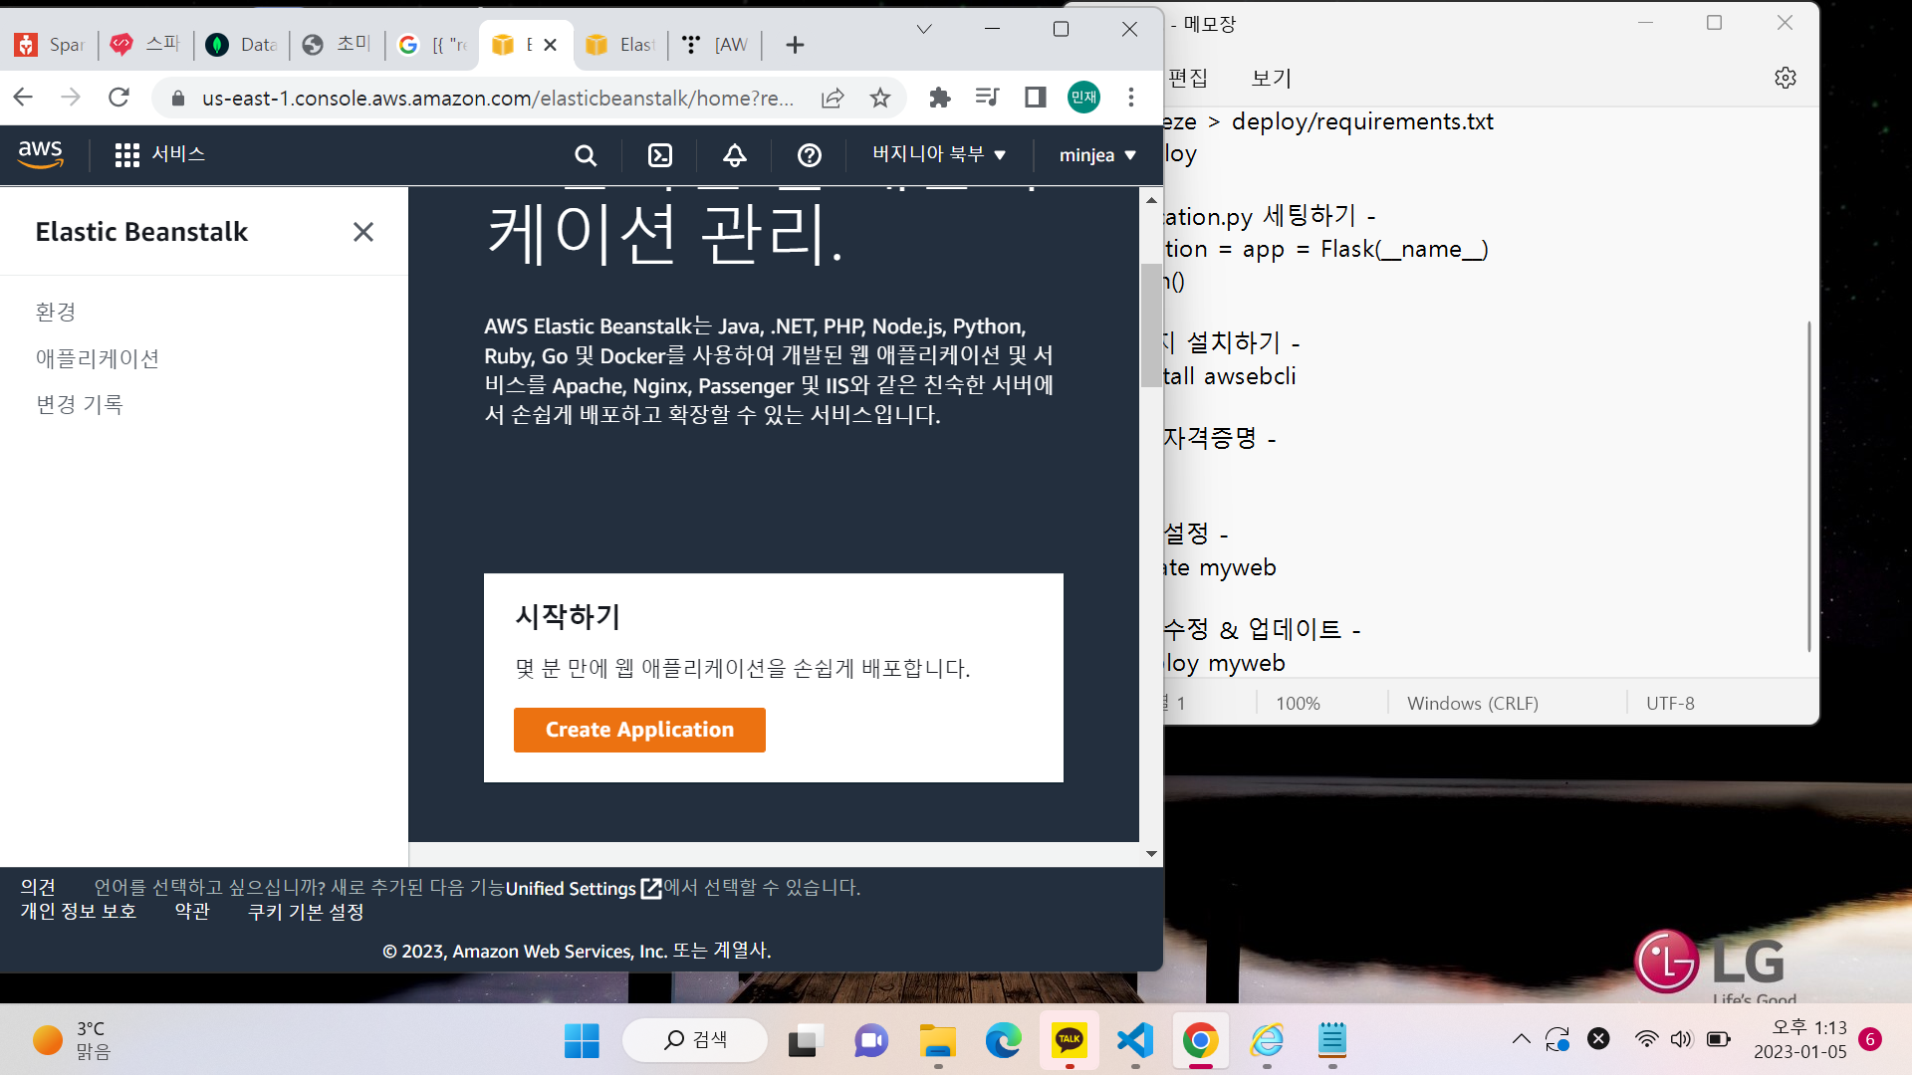This screenshot has height=1075, width=1912.
Task: Switch to the Spar browser tab
Action: 51,44
